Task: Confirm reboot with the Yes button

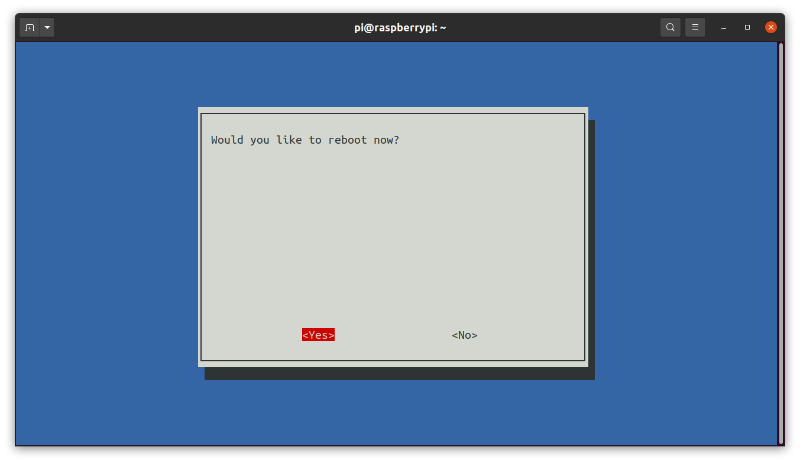Action: click(x=318, y=335)
